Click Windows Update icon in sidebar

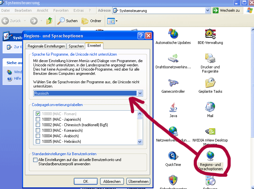(9, 72)
